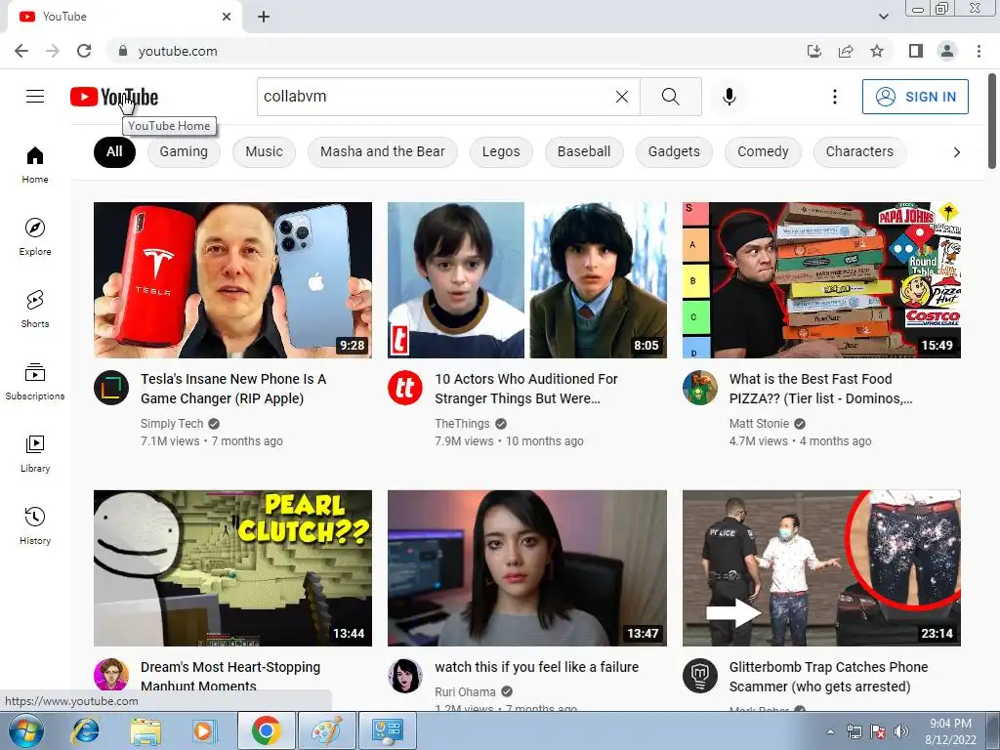1000x750 pixels.
Task: Visit Matt Stonie channel name
Action: click(759, 424)
